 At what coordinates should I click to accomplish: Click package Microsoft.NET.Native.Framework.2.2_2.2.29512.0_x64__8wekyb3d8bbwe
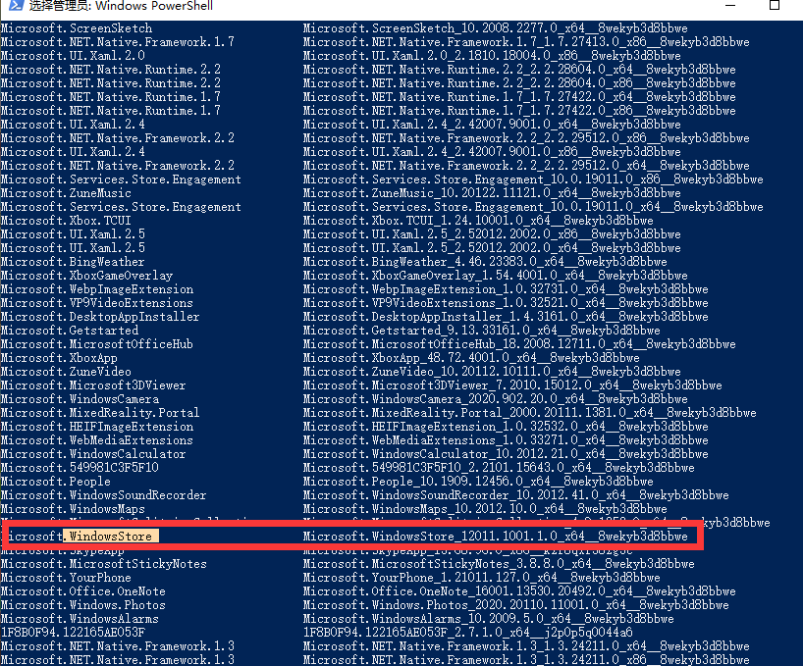526,166
